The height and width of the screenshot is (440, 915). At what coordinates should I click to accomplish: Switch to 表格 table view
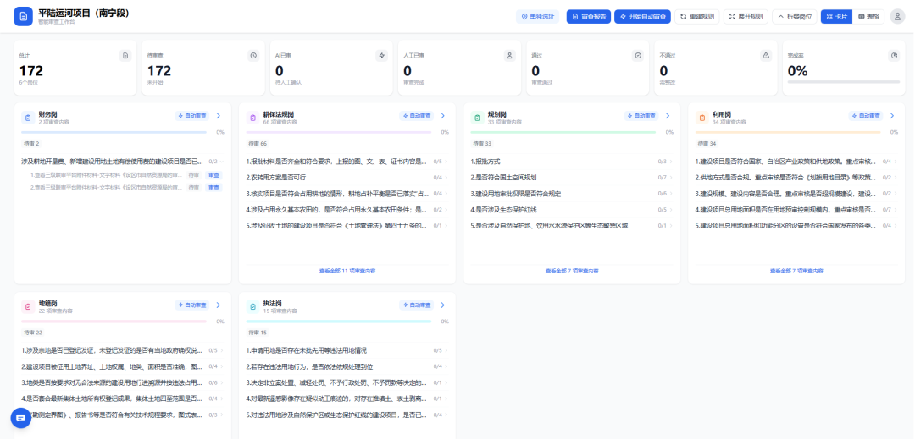tap(869, 16)
